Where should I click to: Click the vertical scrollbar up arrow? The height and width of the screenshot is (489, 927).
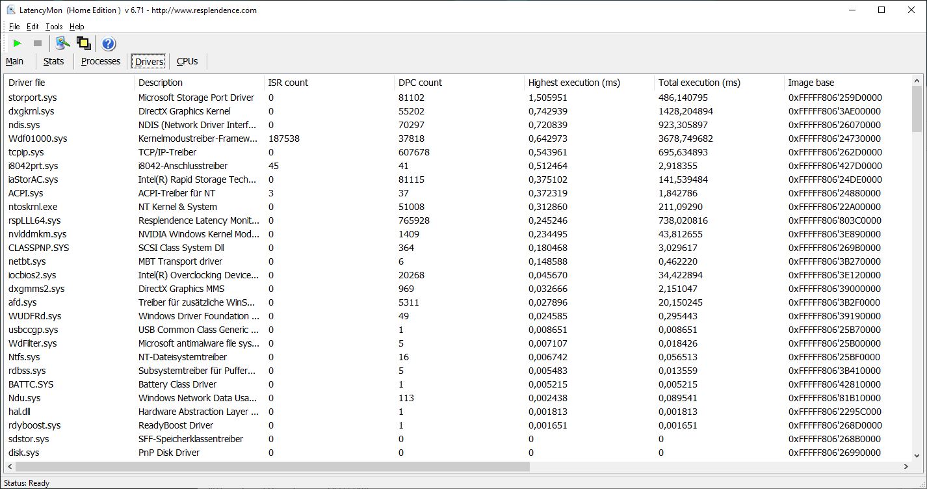pyautogui.click(x=917, y=81)
